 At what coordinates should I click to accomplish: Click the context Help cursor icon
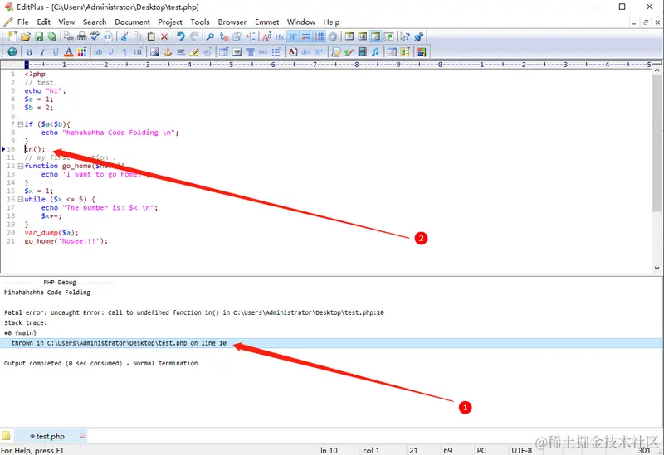coord(404,36)
